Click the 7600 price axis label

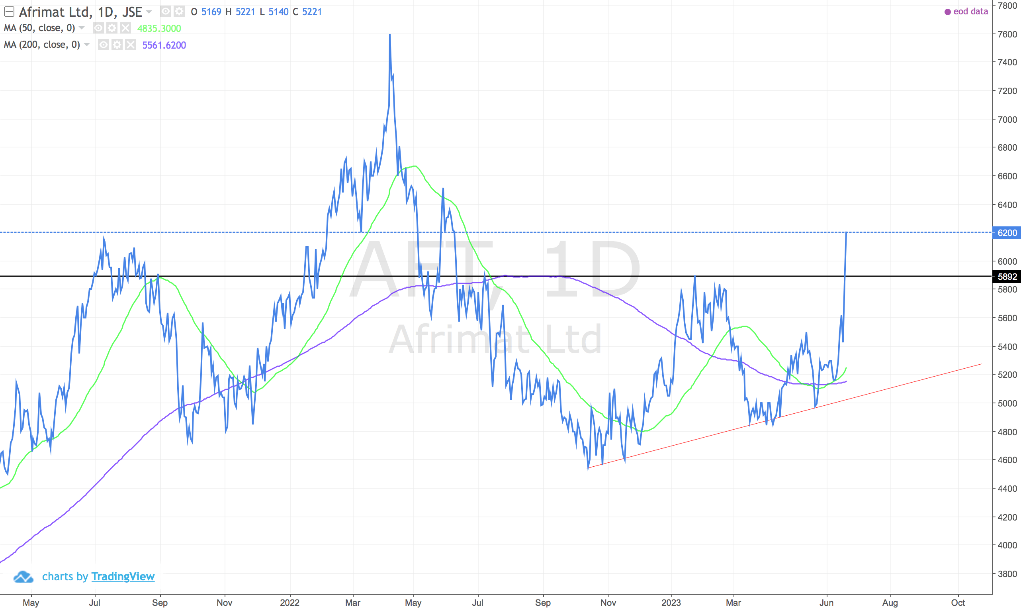(1007, 34)
